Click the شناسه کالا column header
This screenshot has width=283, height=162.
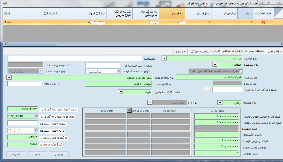pyautogui.click(x=36, y=13)
